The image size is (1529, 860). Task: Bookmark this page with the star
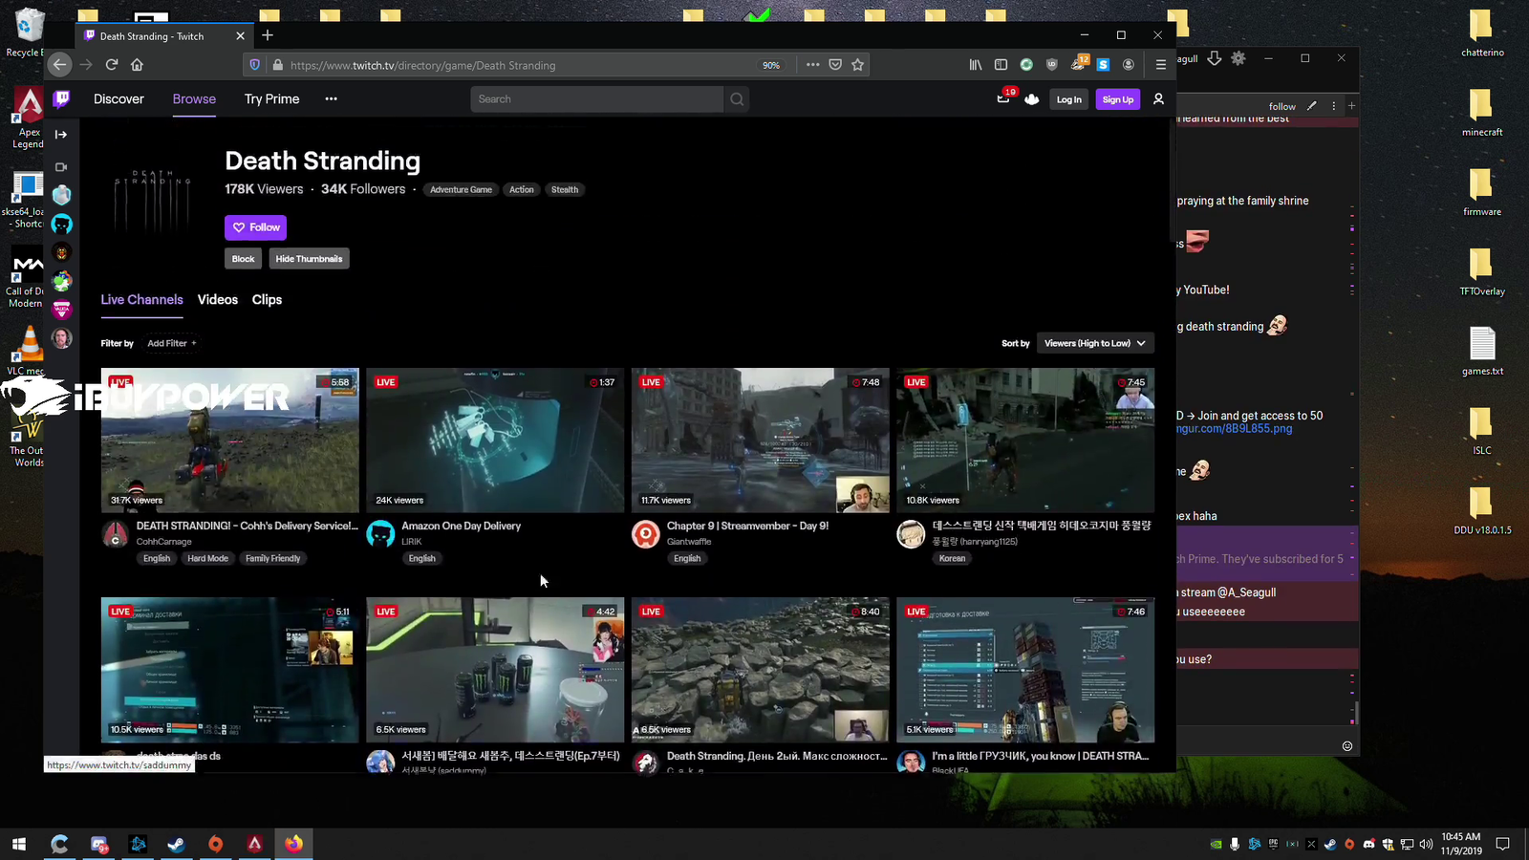[x=858, y=65]
